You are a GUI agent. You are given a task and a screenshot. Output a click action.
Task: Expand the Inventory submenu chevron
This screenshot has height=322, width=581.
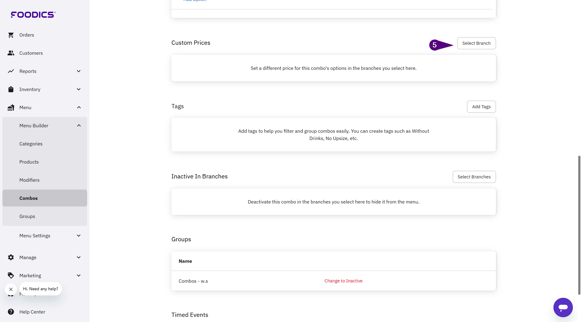click(79, 89)
